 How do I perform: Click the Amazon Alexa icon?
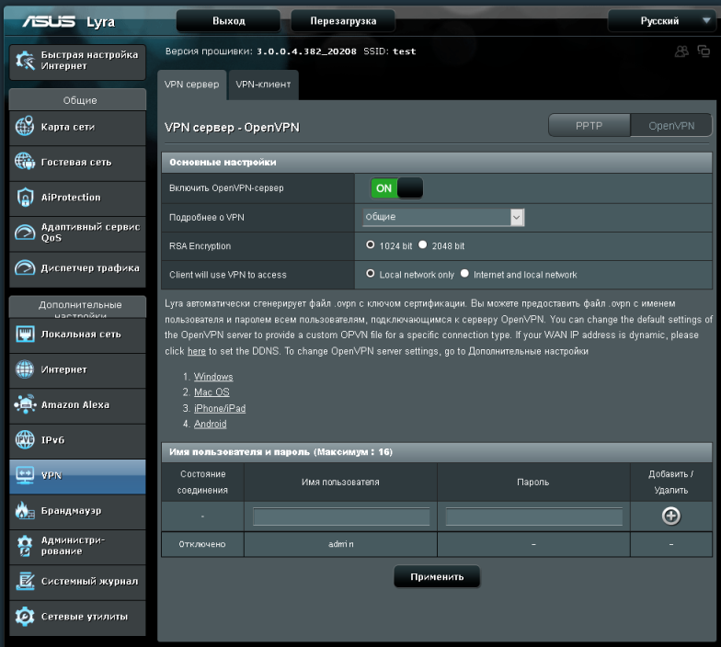coord(25,404)
